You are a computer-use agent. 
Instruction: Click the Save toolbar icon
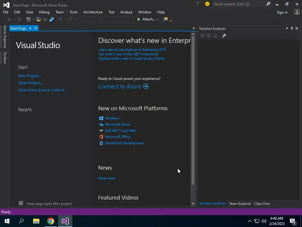click(45, 19)
